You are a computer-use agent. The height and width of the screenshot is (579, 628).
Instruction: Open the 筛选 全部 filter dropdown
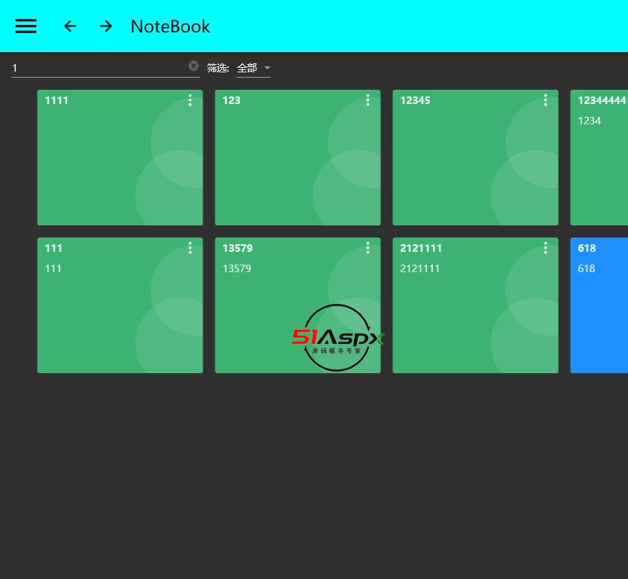pos(253,68)
